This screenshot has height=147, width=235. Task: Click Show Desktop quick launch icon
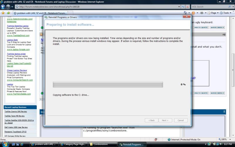[x=13, y=144]
